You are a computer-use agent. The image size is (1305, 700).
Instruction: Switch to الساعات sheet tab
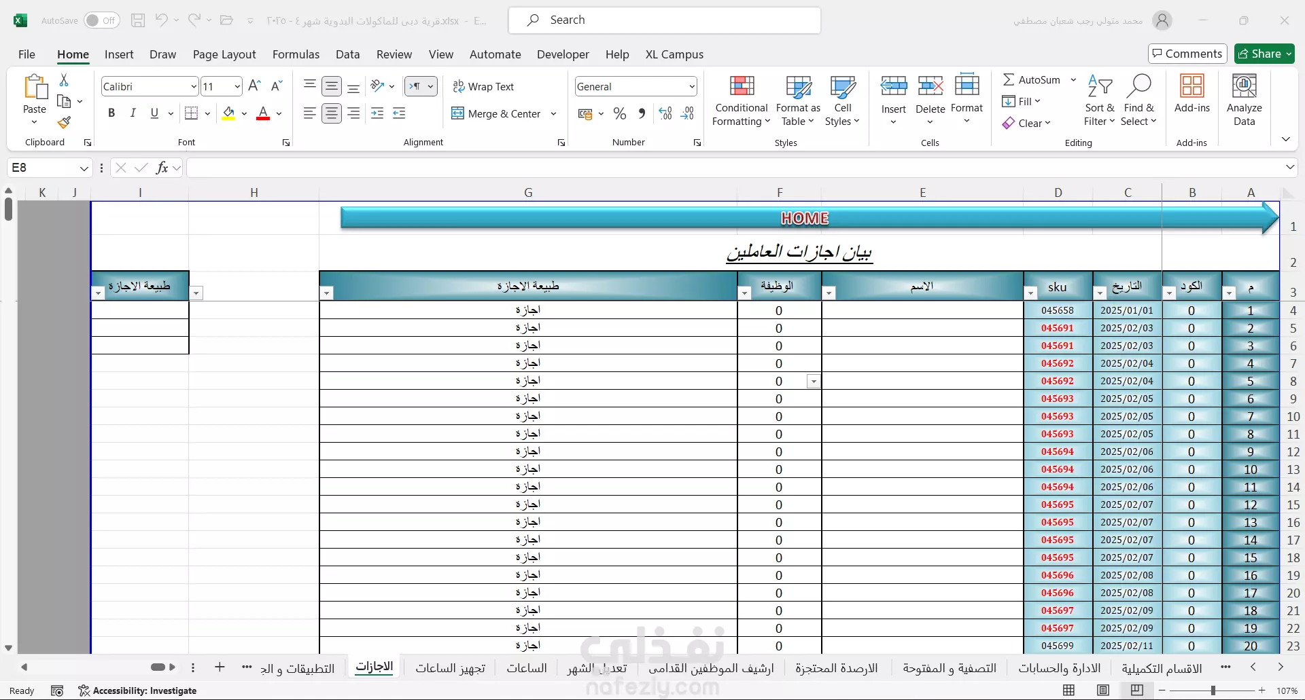click(527, 668)
